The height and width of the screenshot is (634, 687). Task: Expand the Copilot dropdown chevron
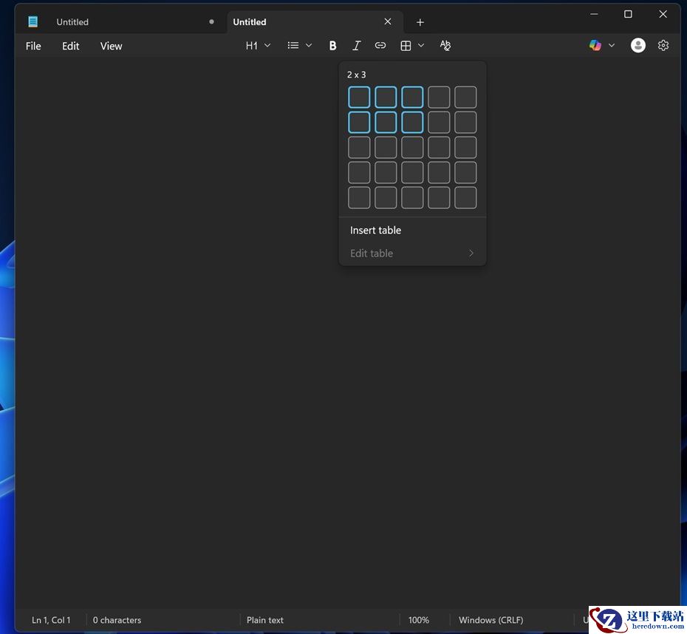click(612, 46)
